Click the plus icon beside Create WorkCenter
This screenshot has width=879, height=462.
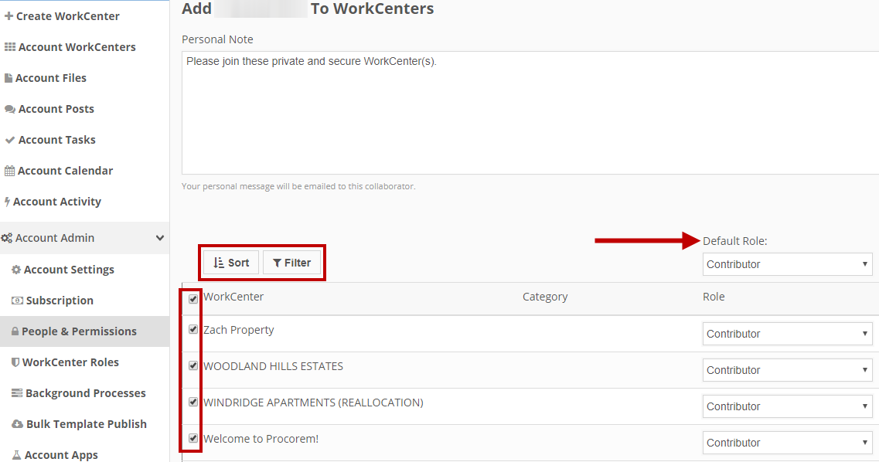coord(9,16)
